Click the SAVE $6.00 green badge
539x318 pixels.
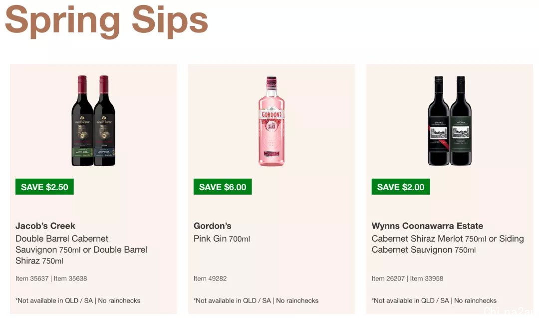[x=223, y=187]
